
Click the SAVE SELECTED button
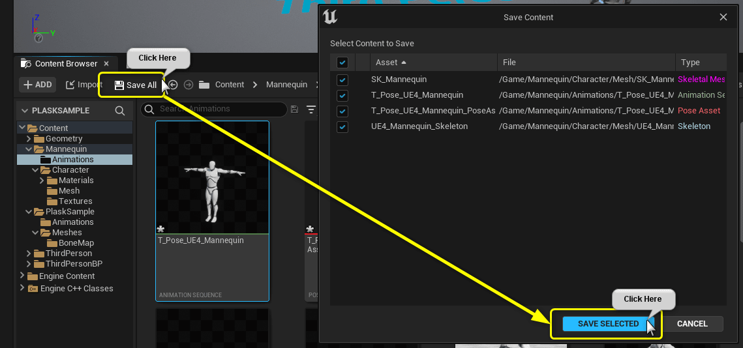click(x=609, y=324)
